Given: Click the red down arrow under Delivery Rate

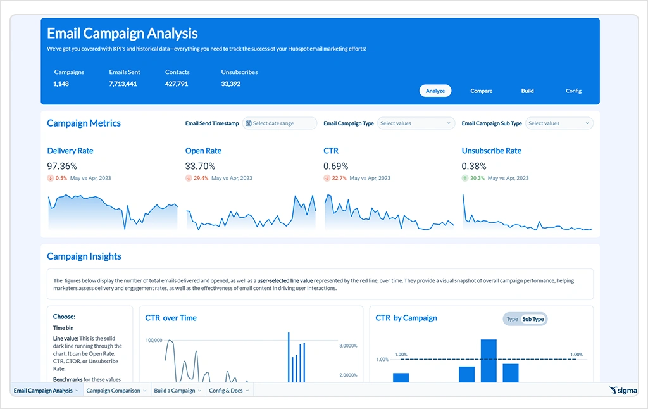Looking at the screenshot, I should point(51,178).
